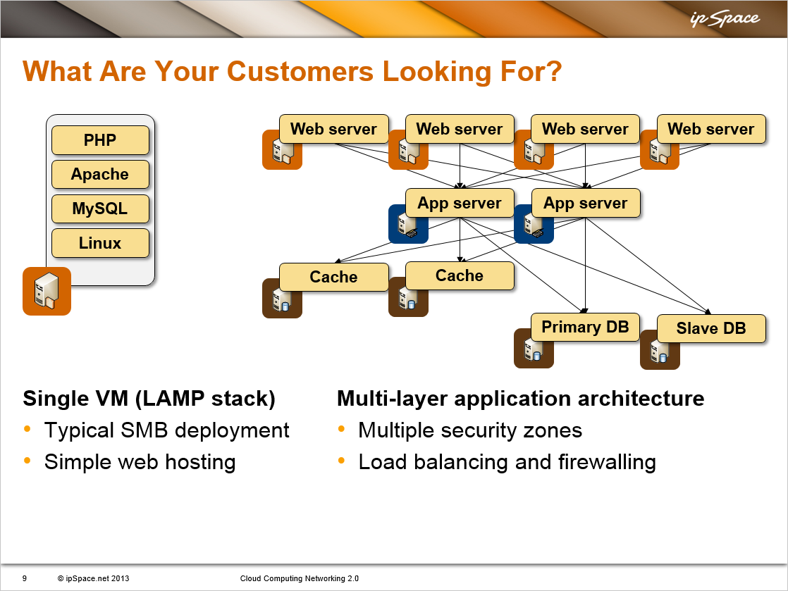Select the MySQL box
Viewport: 788px width, 591px height.
pos(100,209)
